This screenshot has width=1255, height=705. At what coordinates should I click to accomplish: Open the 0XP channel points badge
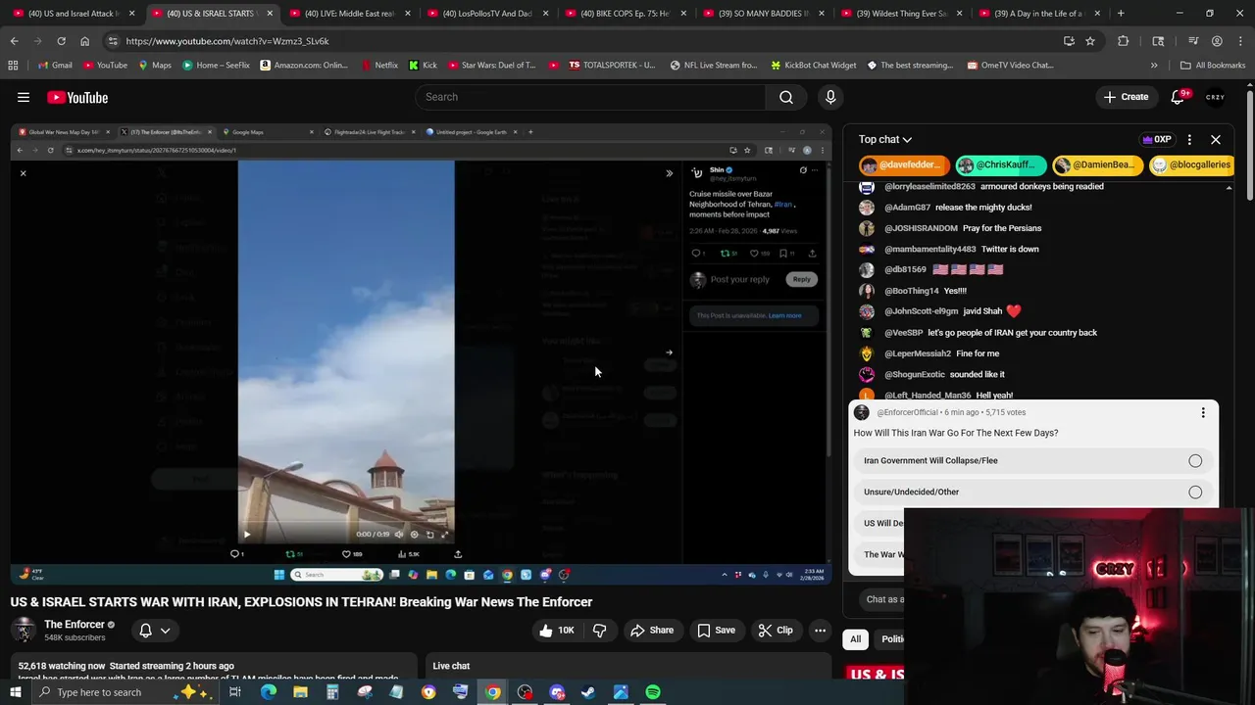[x=1157, y=140]
